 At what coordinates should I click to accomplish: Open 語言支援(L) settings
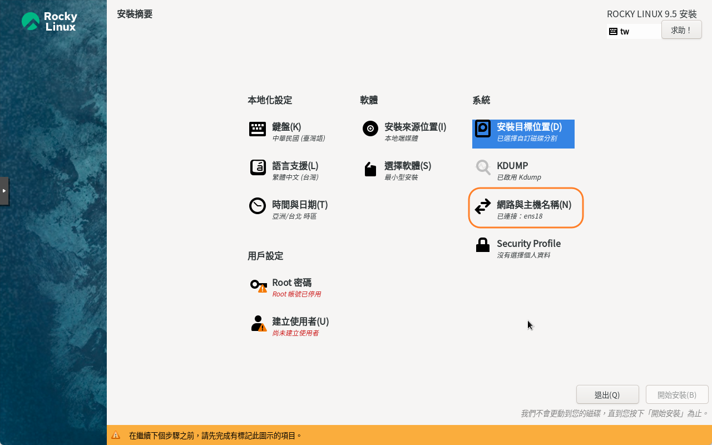[295, 166]
